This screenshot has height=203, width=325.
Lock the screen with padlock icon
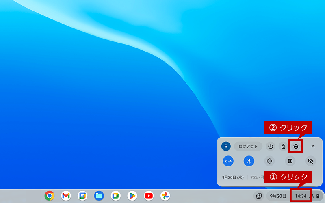pos(283,147)
